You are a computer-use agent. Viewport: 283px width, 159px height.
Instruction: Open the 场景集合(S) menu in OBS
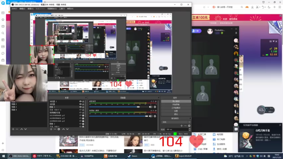pyautogui.click(x=52, y=8)
